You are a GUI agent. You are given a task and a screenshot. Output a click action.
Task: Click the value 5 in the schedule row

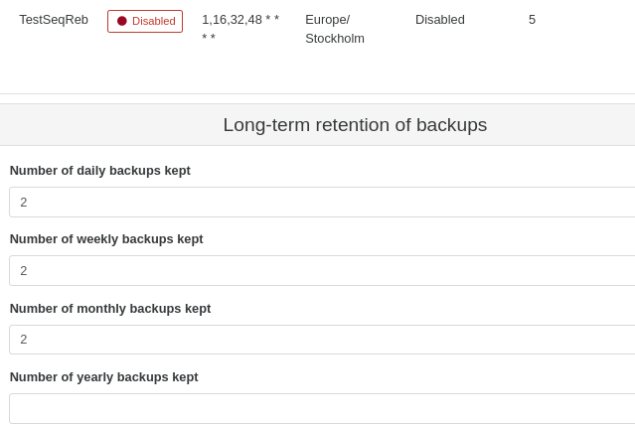point(532,20)
